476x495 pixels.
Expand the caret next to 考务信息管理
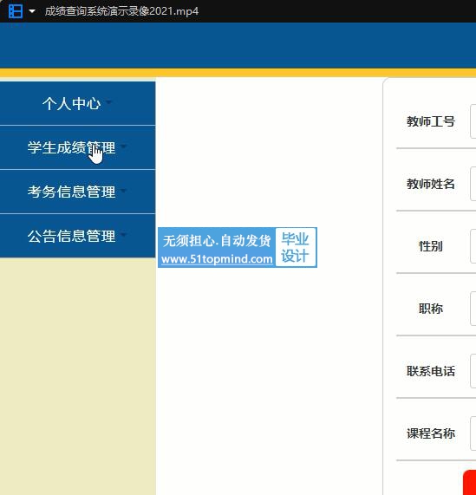pos(123,191)
